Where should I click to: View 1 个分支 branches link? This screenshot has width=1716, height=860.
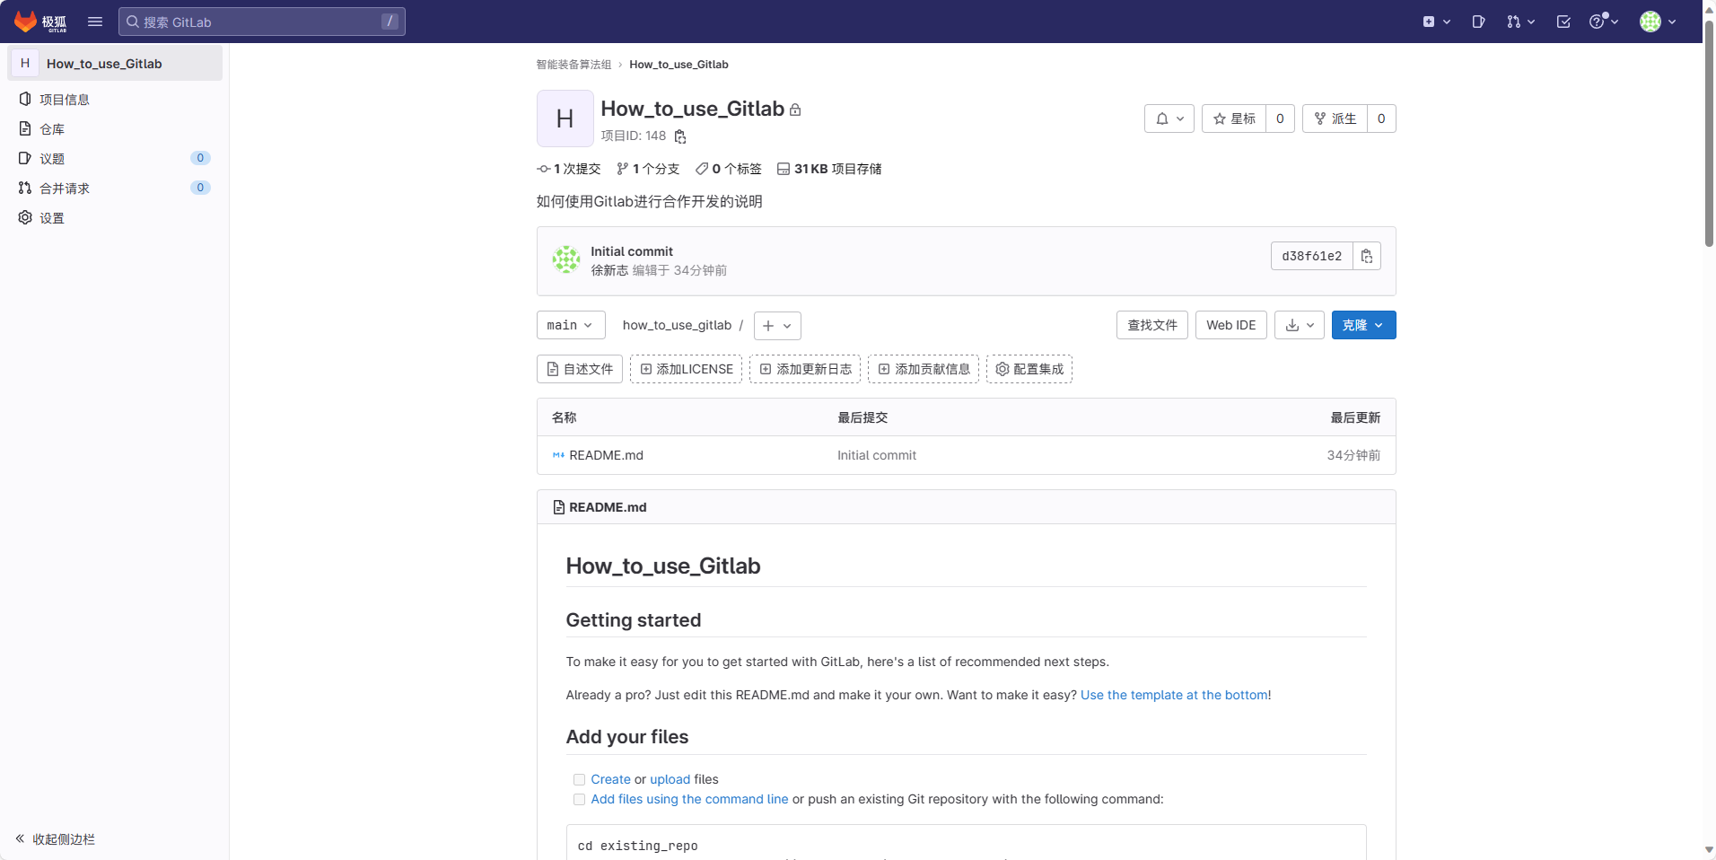point(648,169)
